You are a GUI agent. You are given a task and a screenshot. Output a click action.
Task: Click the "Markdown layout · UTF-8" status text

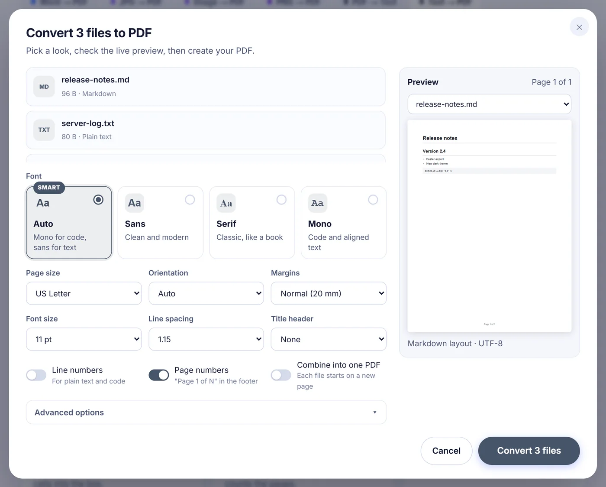[455, 343]
